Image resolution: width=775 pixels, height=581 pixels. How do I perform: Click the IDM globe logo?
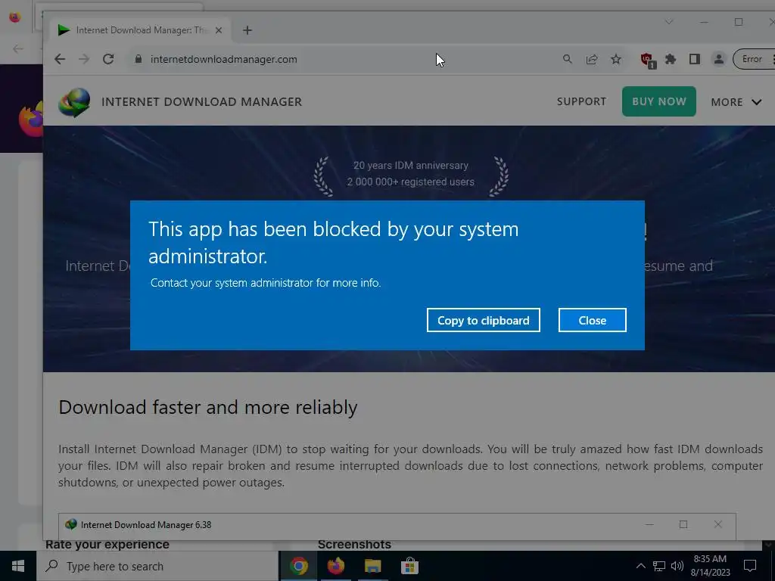tap(74, 102)
